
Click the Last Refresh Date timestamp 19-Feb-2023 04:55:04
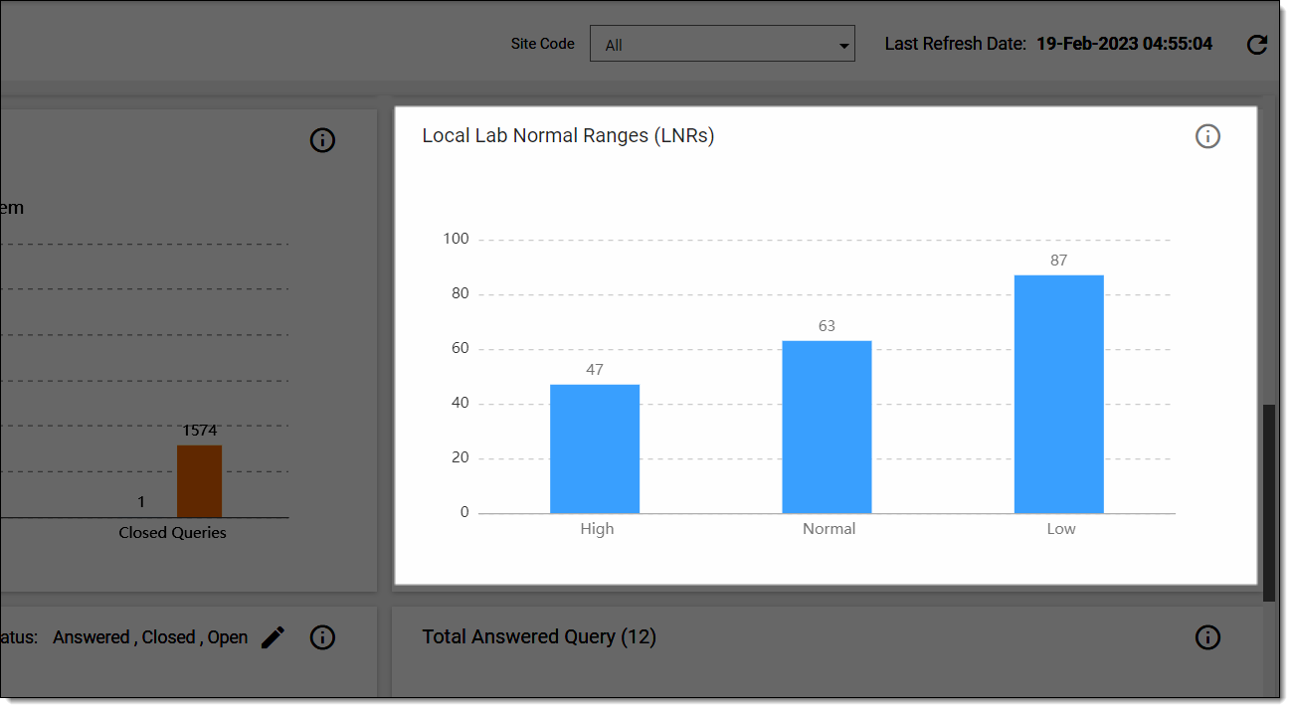coord(1125,44)
